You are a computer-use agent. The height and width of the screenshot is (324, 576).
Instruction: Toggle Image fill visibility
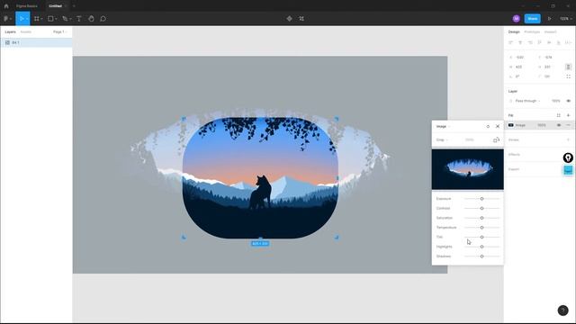pyautogui.click(x=559, y=125)
